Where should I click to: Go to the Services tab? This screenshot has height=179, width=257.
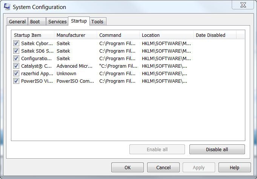[x=57, y=21]
